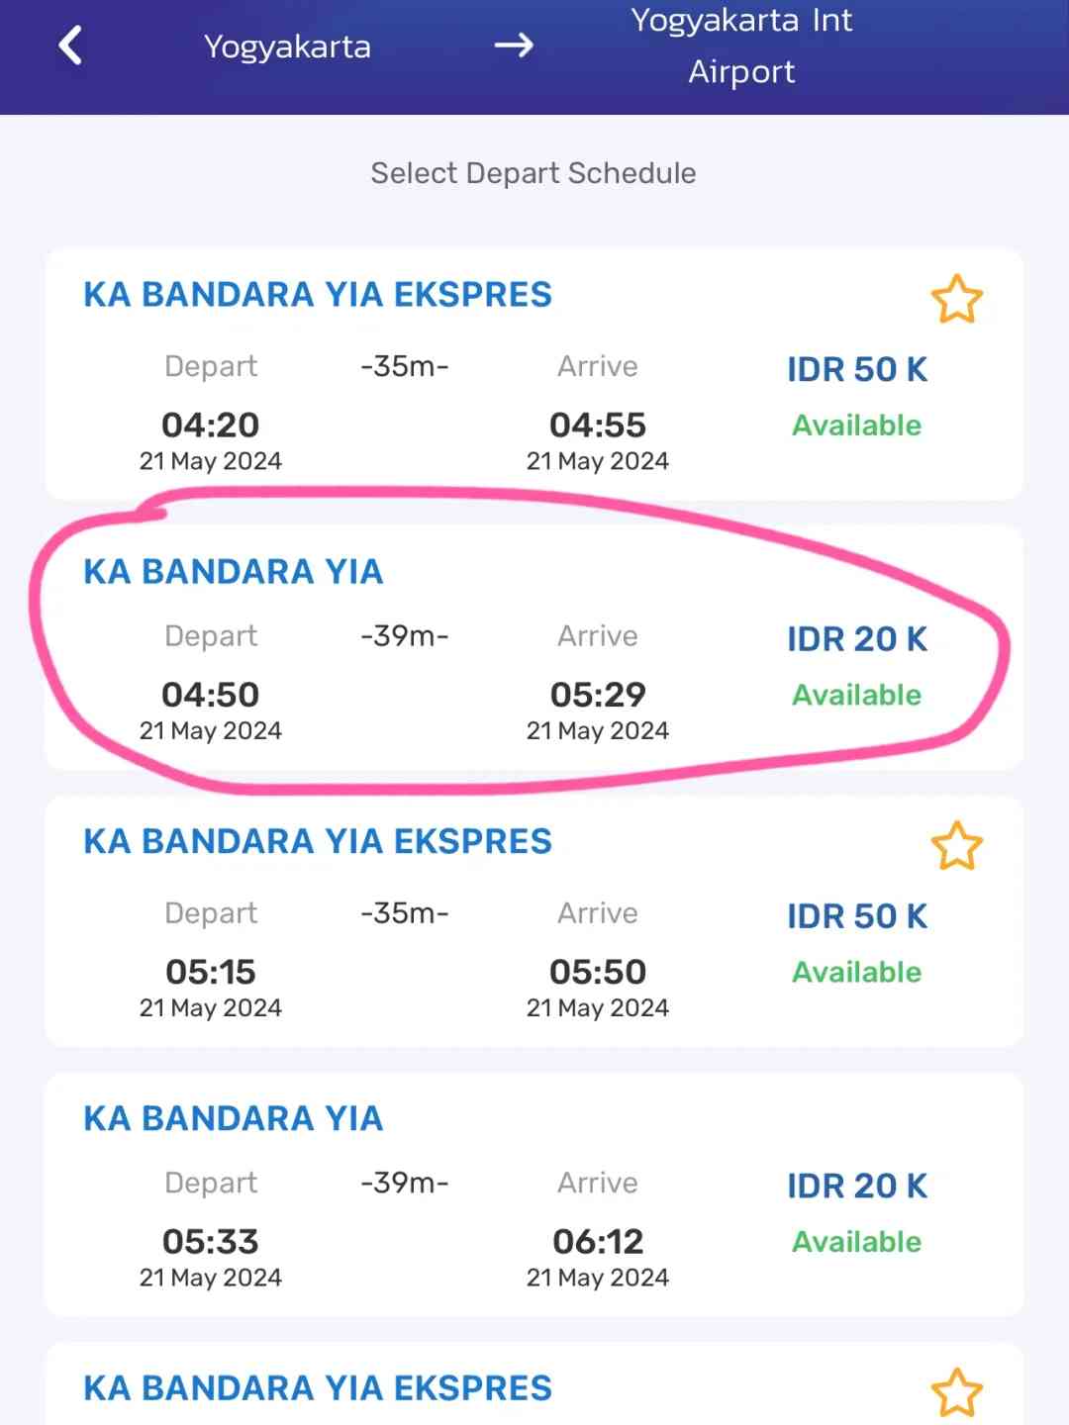Select the IDR 50 K price at 04:20
The width and height of the screenshot is (1069, 1425).
click(857, 369)
